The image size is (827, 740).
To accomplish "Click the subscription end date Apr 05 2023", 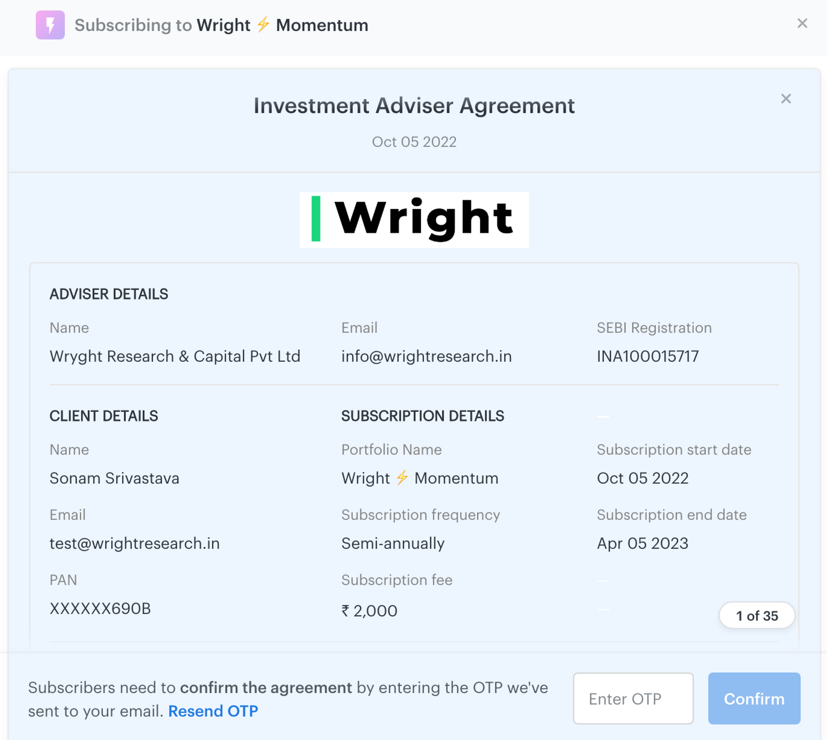I will click(x=643, y=543).
